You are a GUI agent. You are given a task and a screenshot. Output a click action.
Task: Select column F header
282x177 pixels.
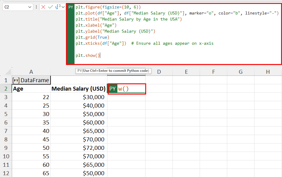(x=214, y=72)
